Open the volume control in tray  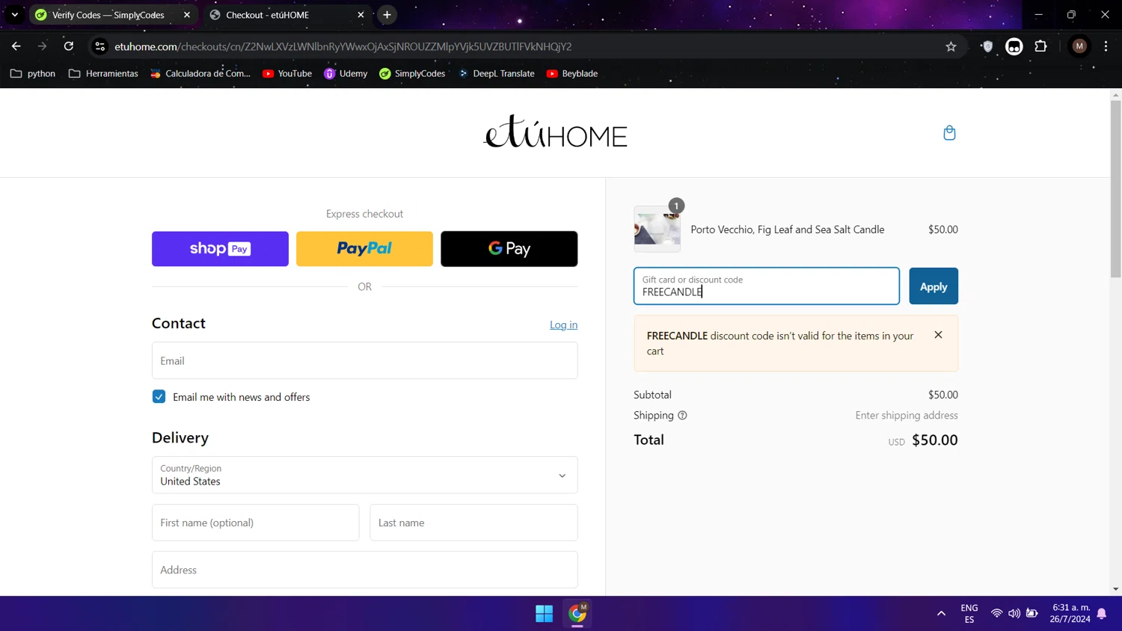(1014, 614)
